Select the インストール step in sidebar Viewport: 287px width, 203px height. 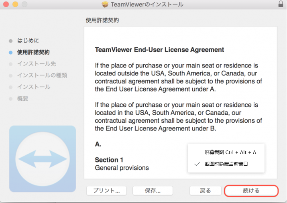pyautogui.click(x=34, y=87)
